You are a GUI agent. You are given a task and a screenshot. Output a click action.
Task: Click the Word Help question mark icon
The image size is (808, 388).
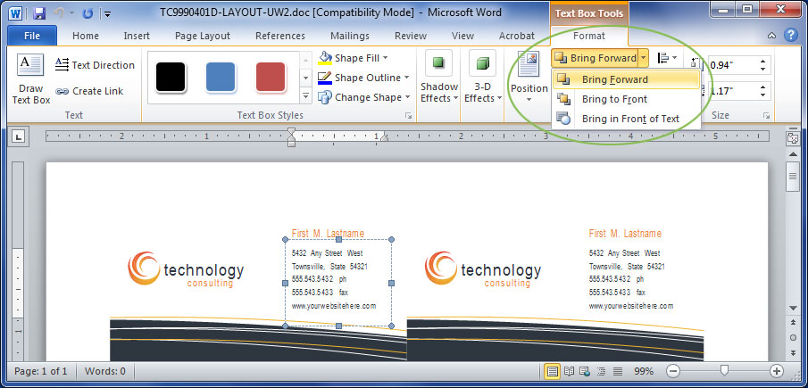pos(790,35)
